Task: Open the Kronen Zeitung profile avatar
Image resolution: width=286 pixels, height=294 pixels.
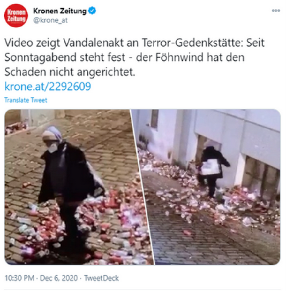Action: click(x=16, y=16)
